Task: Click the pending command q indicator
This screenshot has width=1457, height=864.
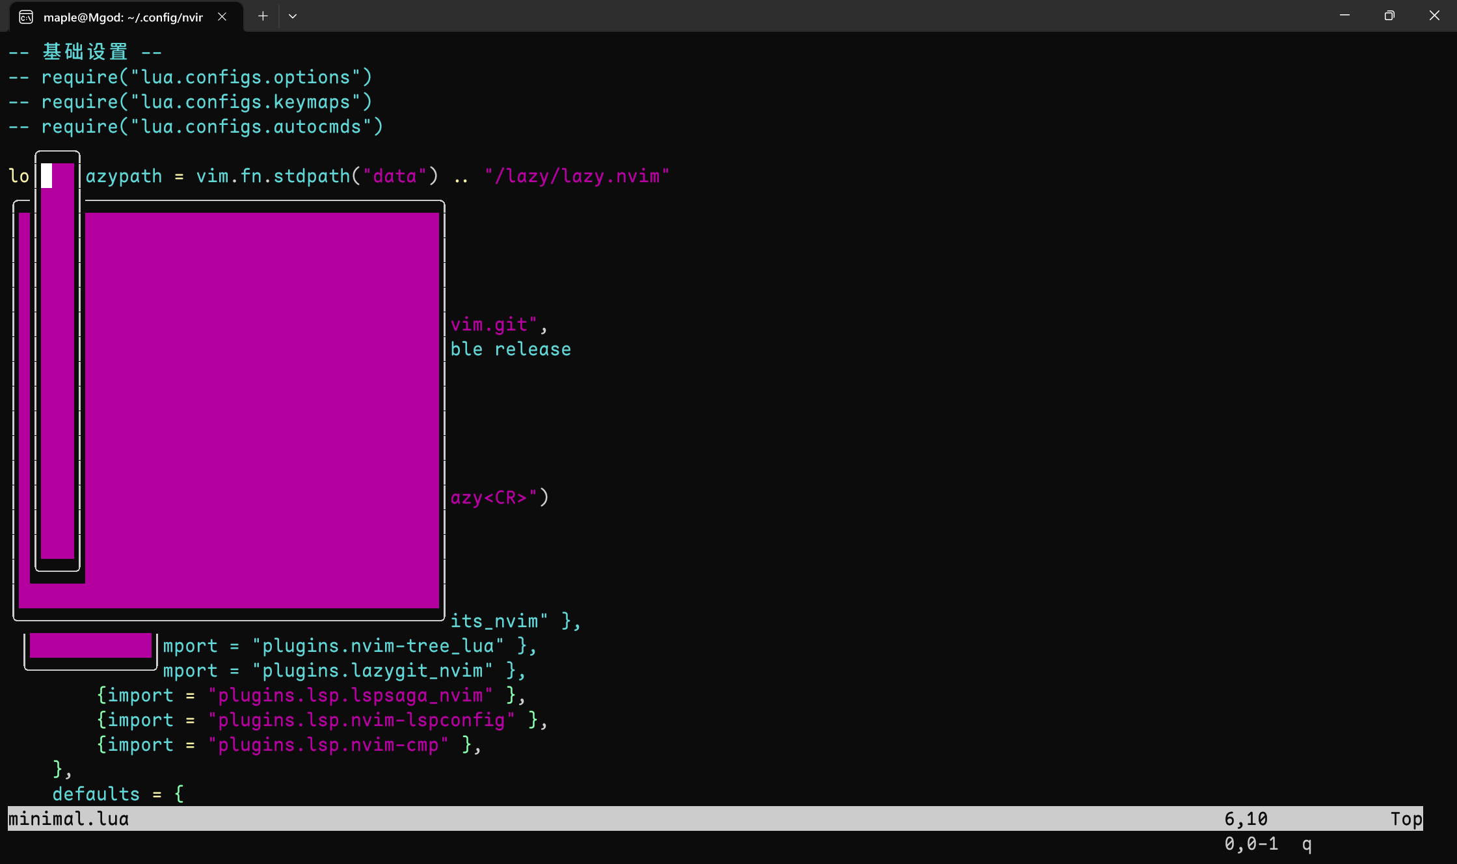Action: 1306,844
